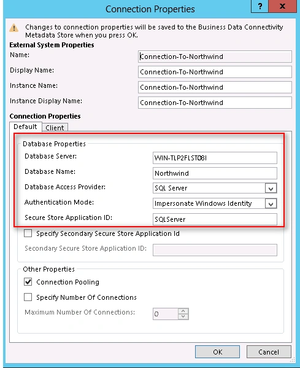
Task: Enable Specify Secondary Secure Store Application Id
Action: [x=28, y=233]
